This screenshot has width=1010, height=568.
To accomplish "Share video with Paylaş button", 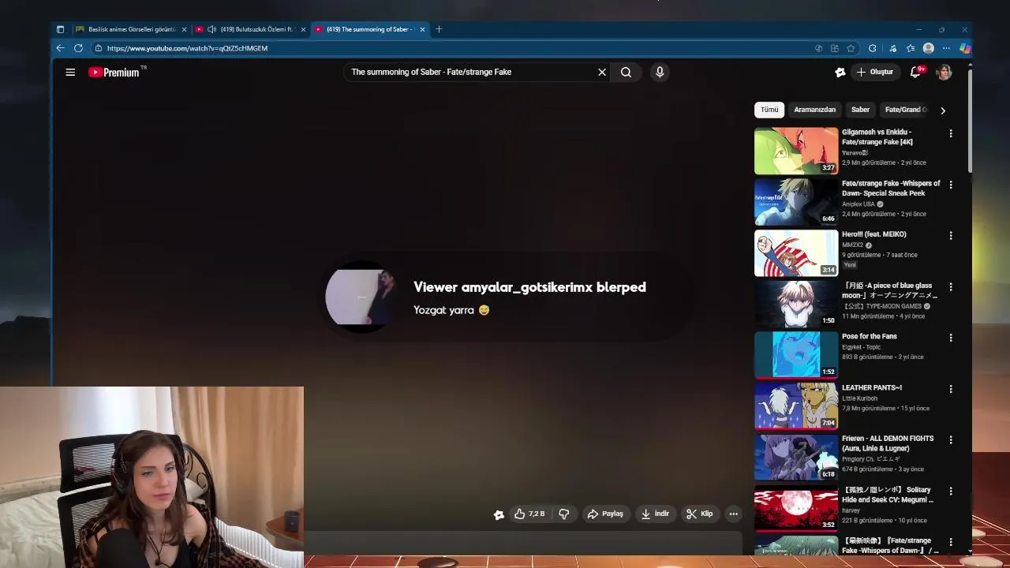I will [605, 514].
